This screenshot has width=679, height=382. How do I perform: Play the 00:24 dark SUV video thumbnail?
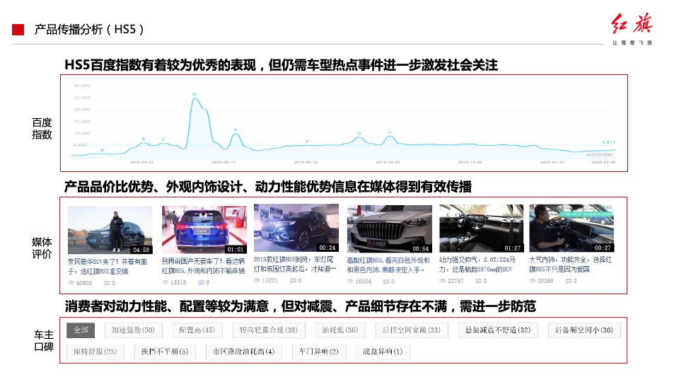click(x=296, y=228)
